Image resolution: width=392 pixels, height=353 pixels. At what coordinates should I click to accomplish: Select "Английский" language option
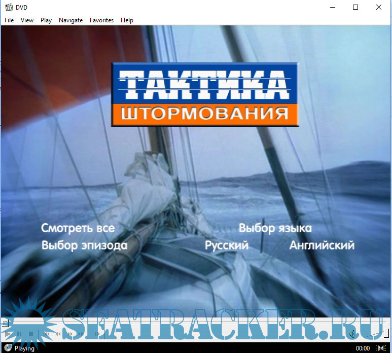[322, 245]
